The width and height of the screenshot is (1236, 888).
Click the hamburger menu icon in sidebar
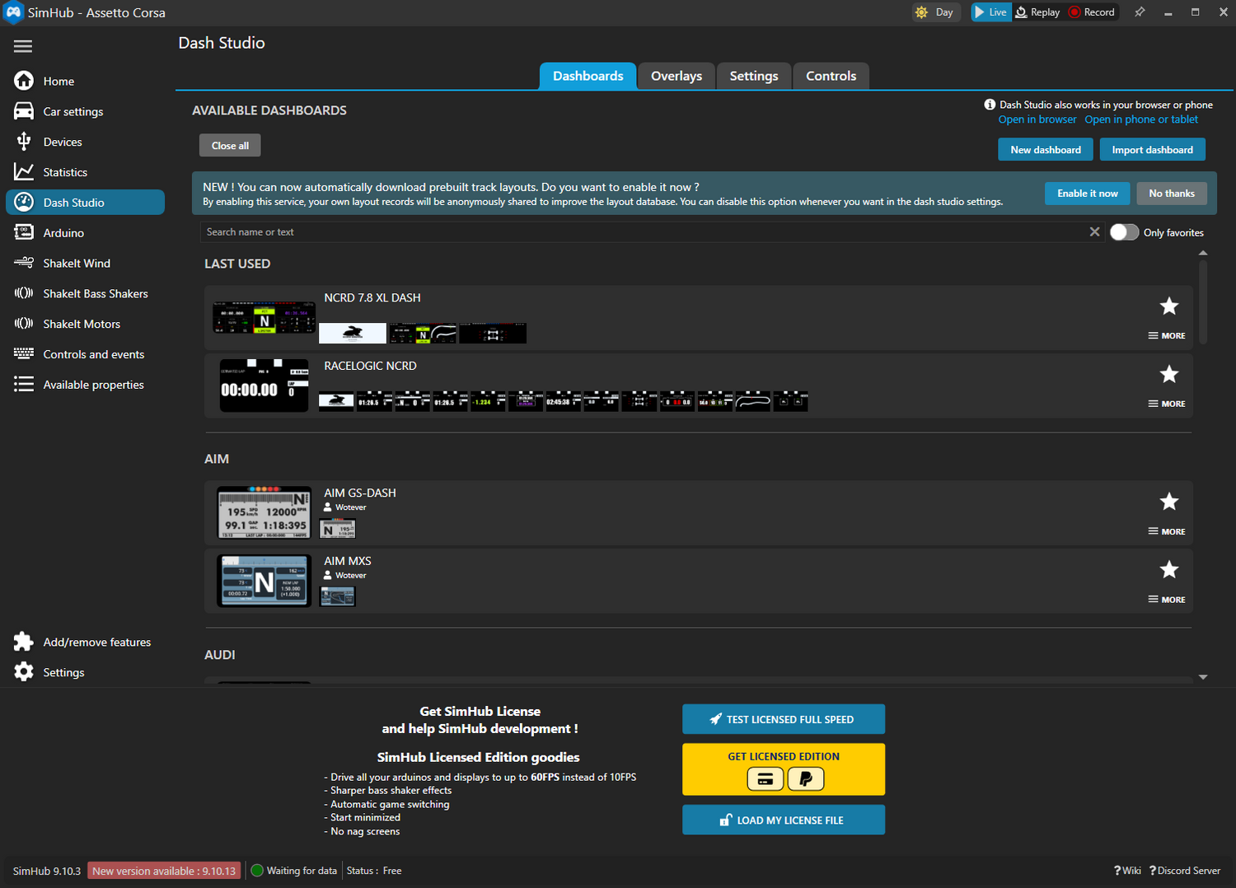point(23,46)
